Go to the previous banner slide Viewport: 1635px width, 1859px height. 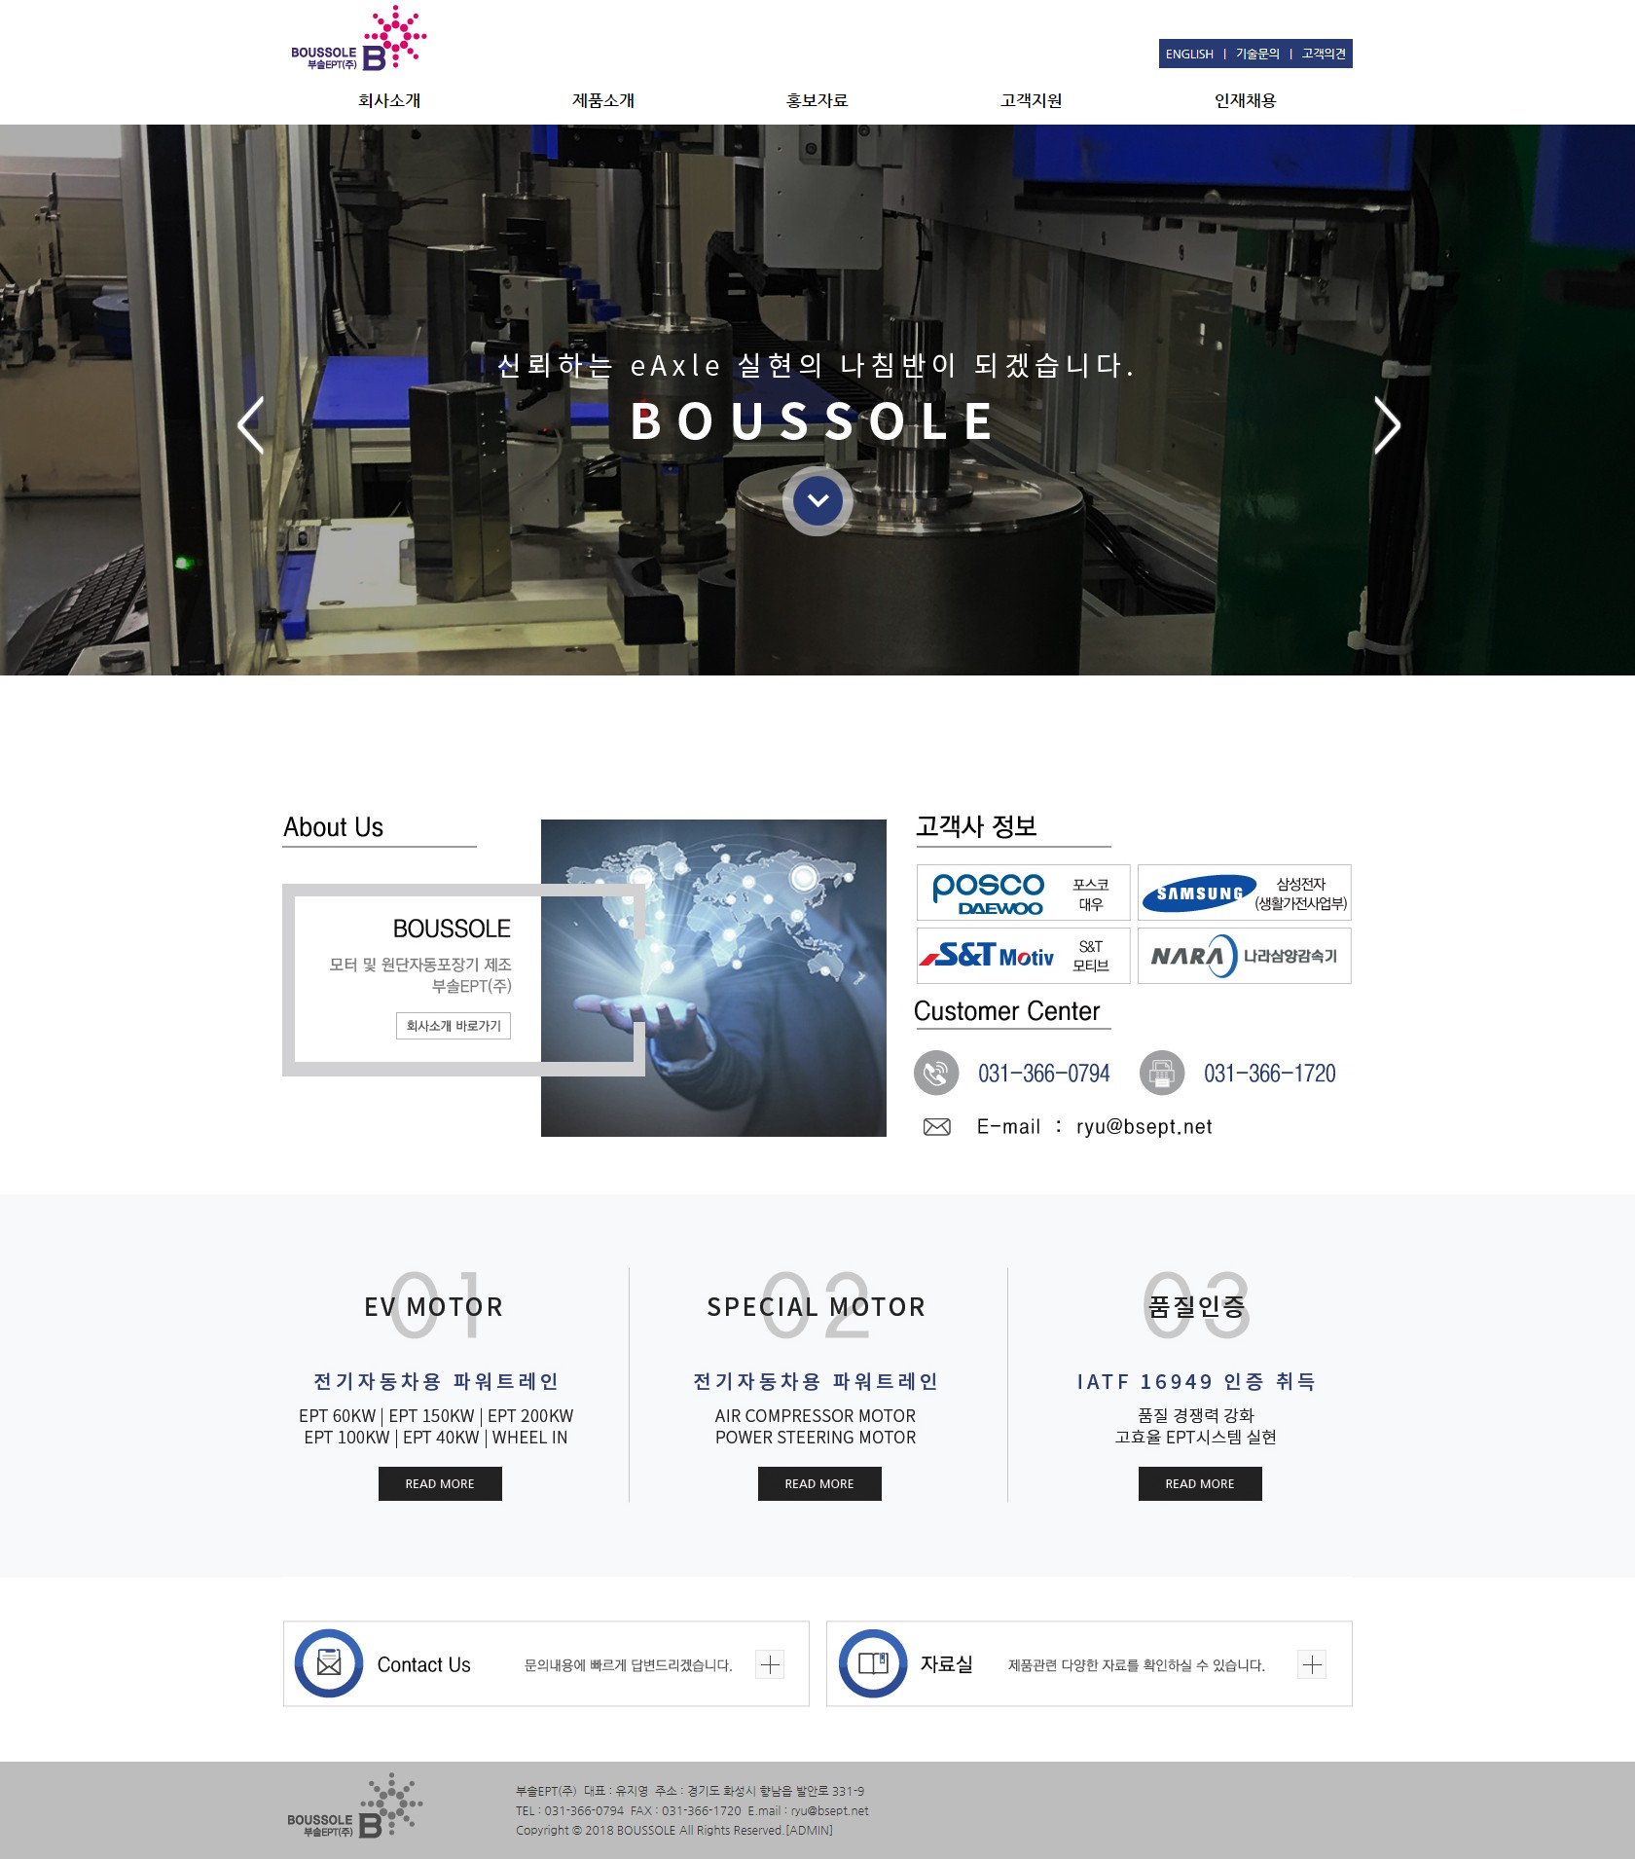[251, 425]
